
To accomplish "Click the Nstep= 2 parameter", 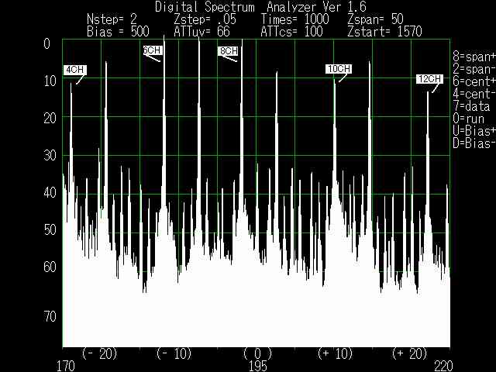I will point(112,19).
